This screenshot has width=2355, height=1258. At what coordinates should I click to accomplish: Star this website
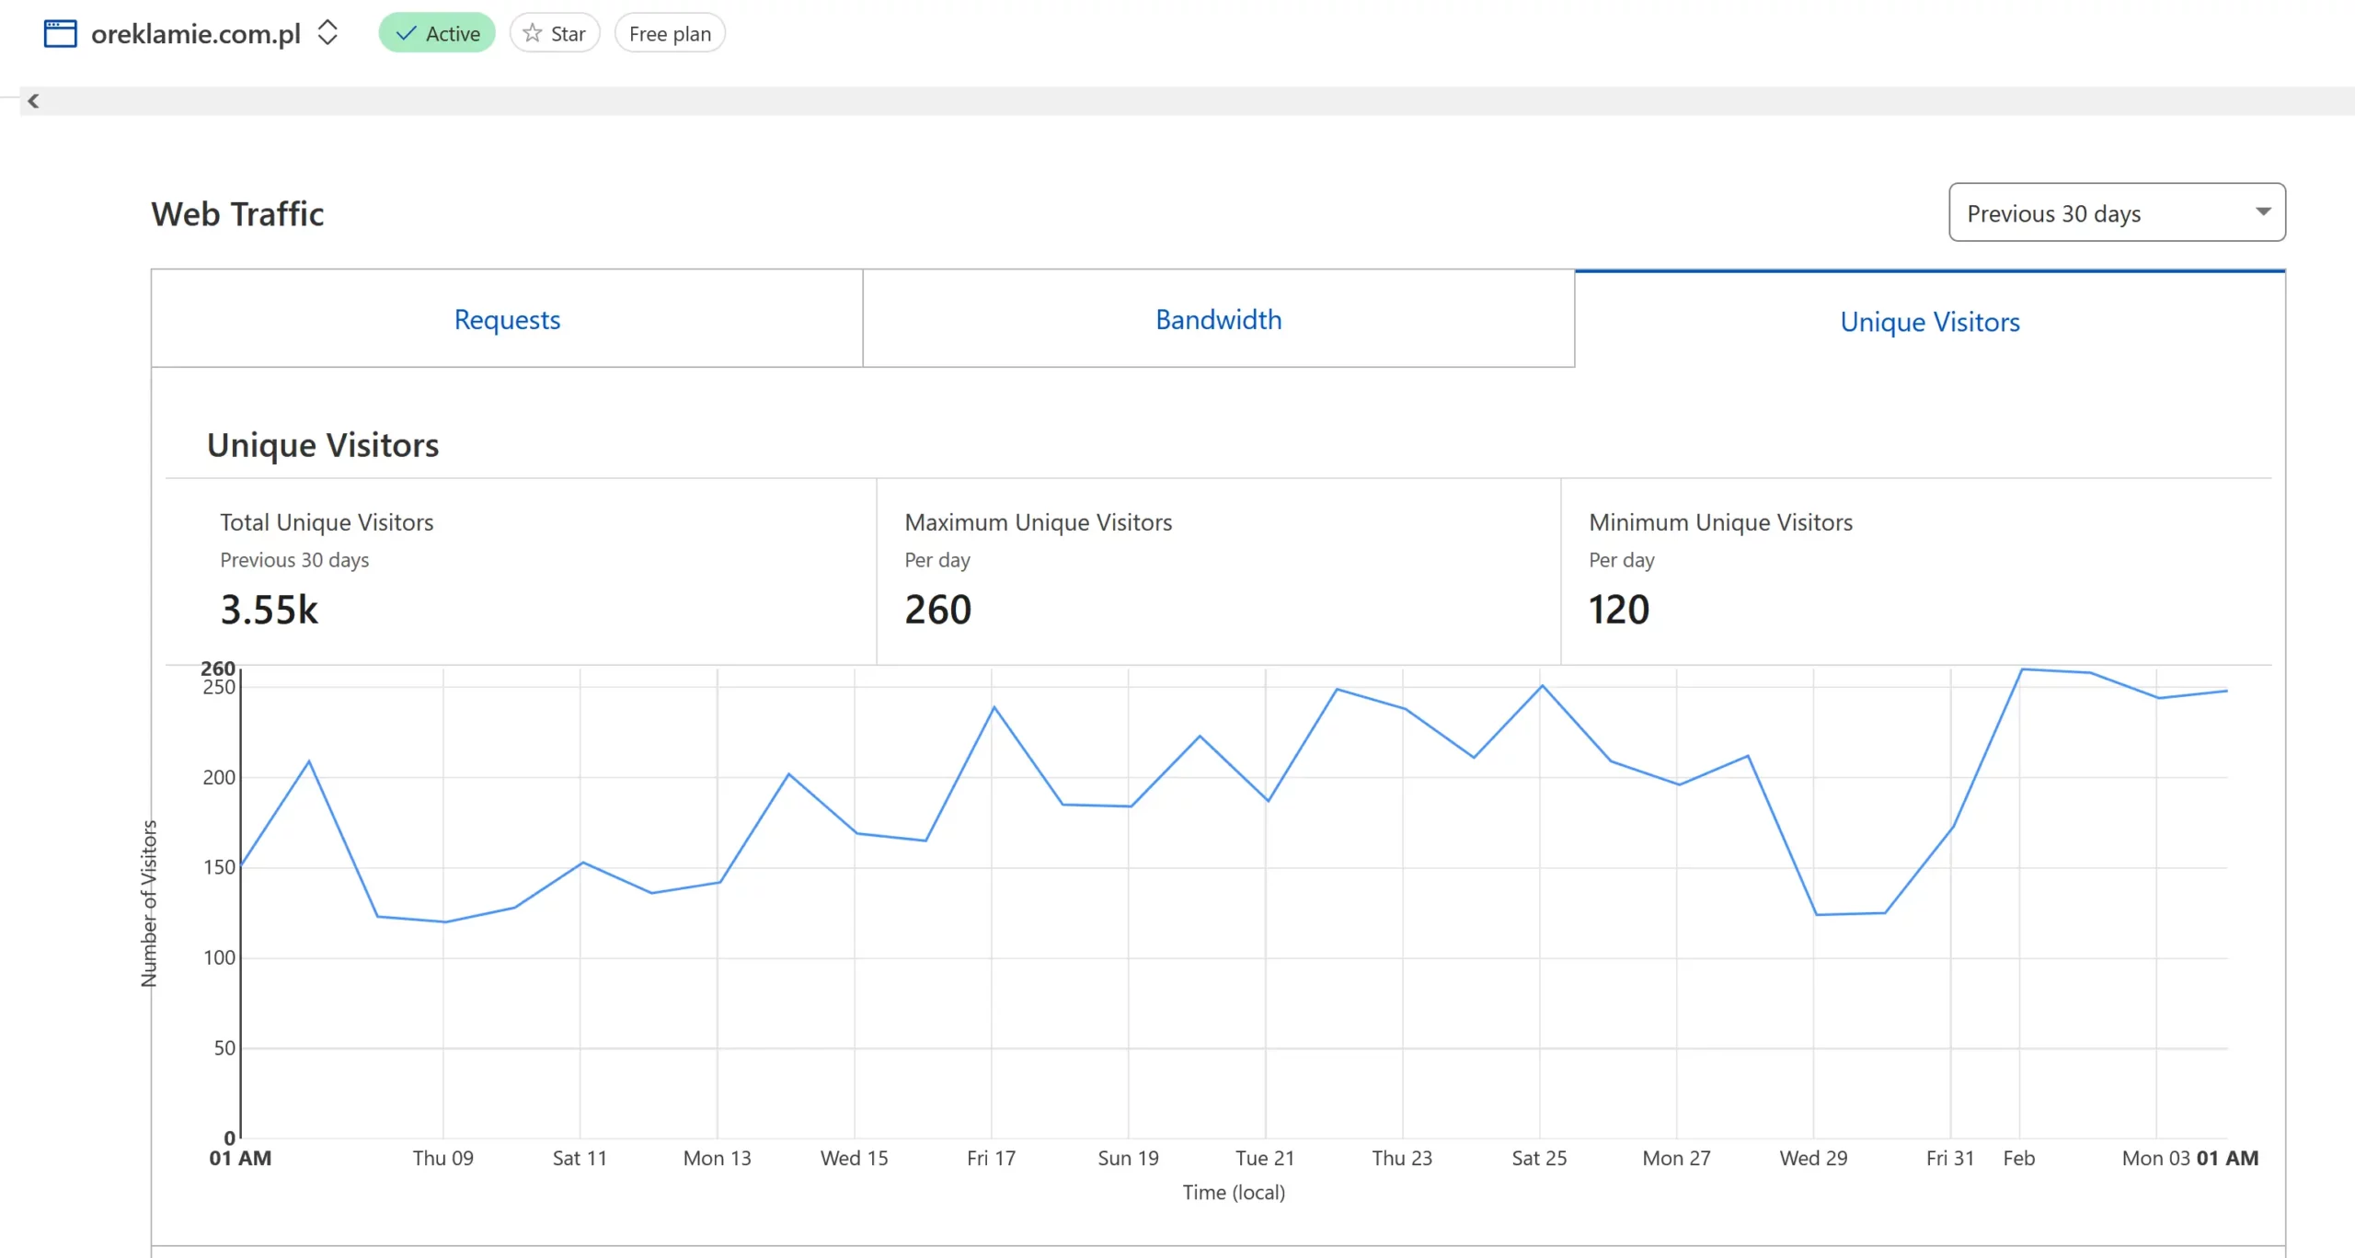pyautogui.click(x=555, y=34)
